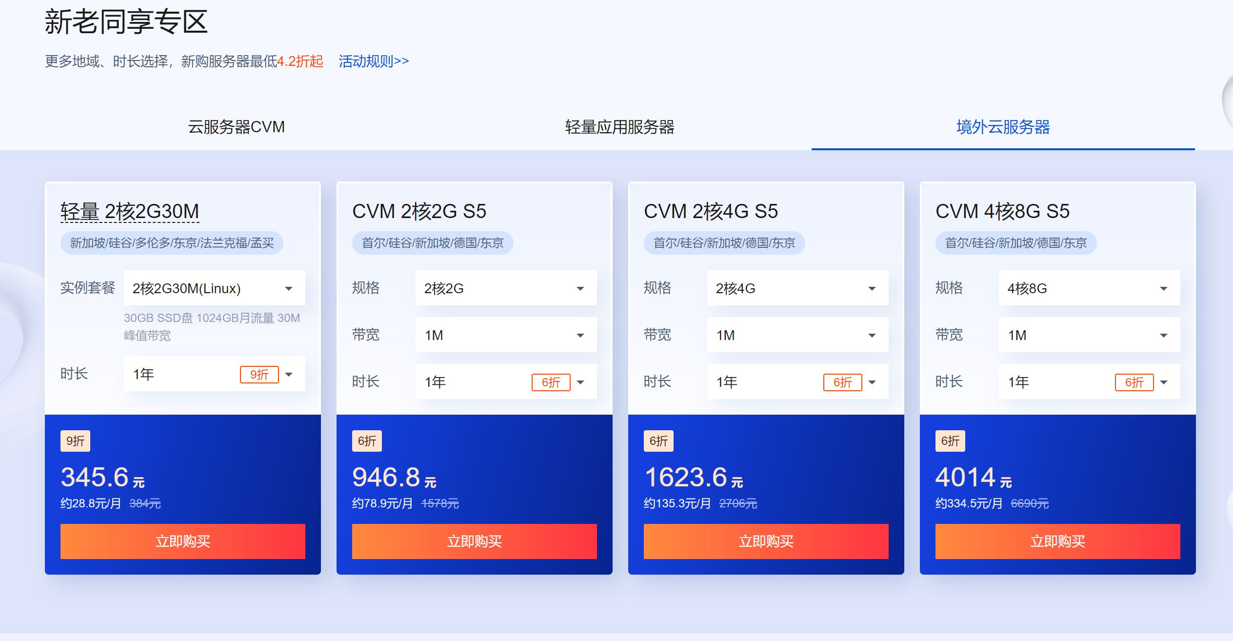Click the 实例套餐 label
This screenshot has height=641, width=1233.
tap(88, 288)
